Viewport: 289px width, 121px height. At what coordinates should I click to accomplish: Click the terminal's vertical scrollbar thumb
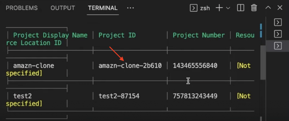coord(263,62)
